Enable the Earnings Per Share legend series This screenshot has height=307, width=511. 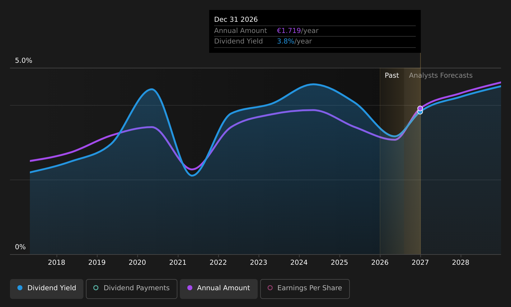305,289
